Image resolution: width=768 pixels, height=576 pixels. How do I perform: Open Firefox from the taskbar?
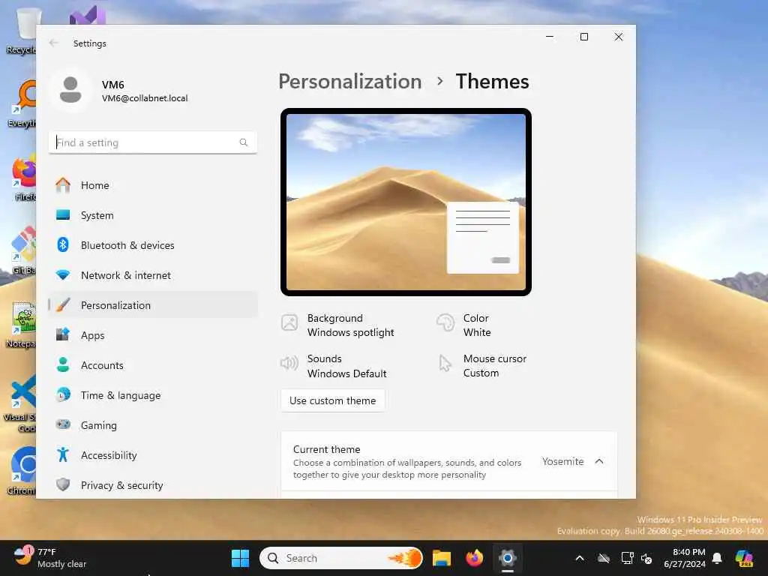[x=474, y=558]
